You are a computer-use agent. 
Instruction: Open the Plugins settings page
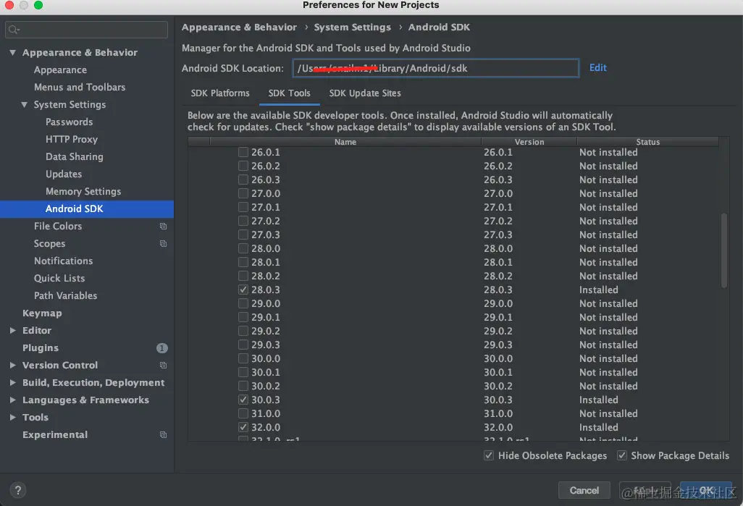click(x=41, y=348)
